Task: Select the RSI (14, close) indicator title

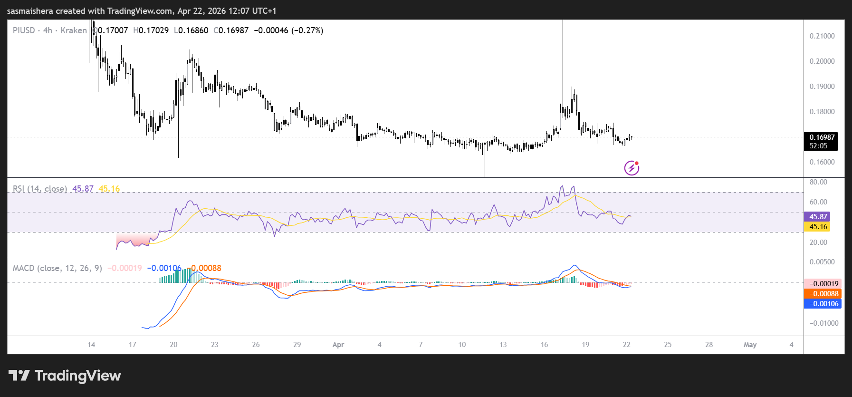Action: (40, 189)
